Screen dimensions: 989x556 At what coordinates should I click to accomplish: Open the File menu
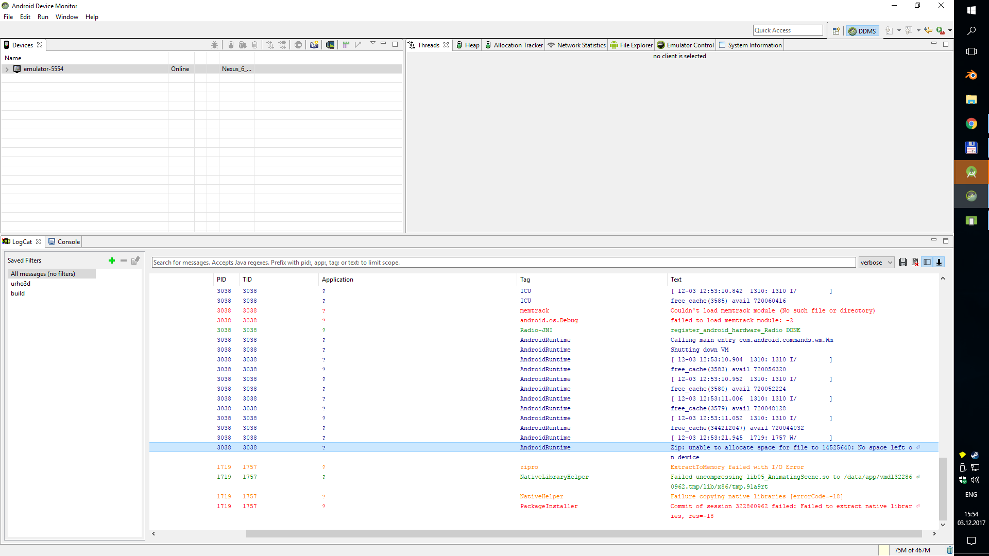coord(8,17)
